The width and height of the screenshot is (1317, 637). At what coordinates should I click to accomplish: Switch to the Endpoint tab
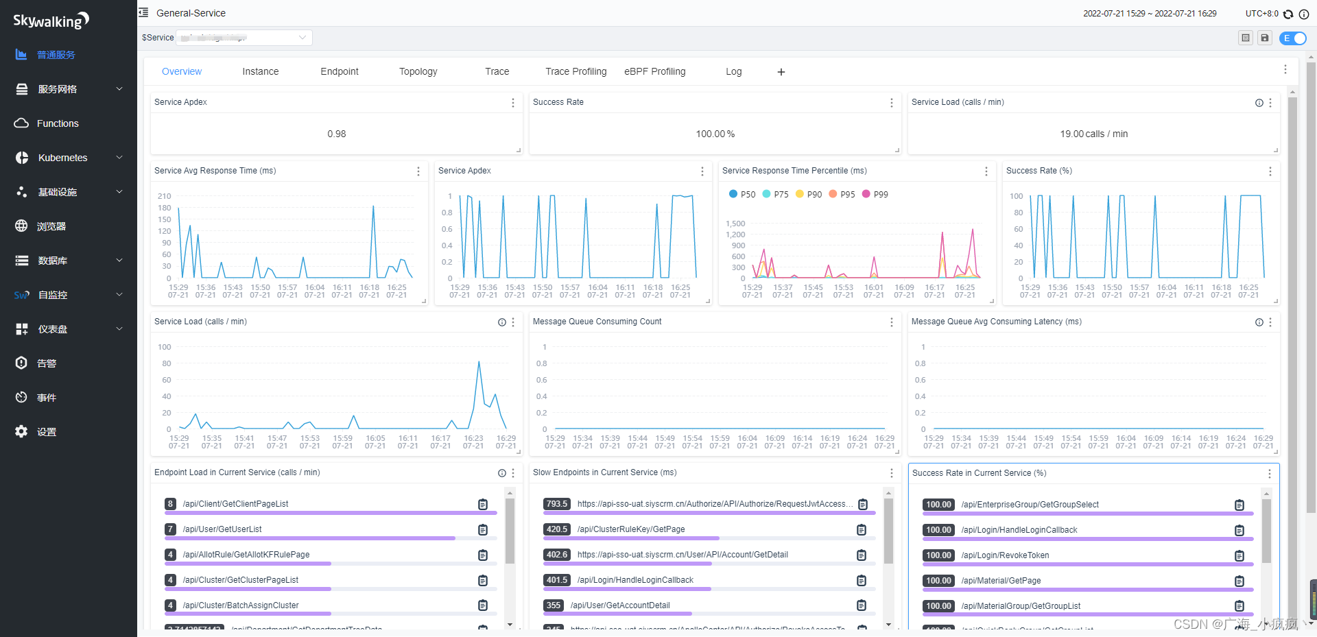pos(340,71)
